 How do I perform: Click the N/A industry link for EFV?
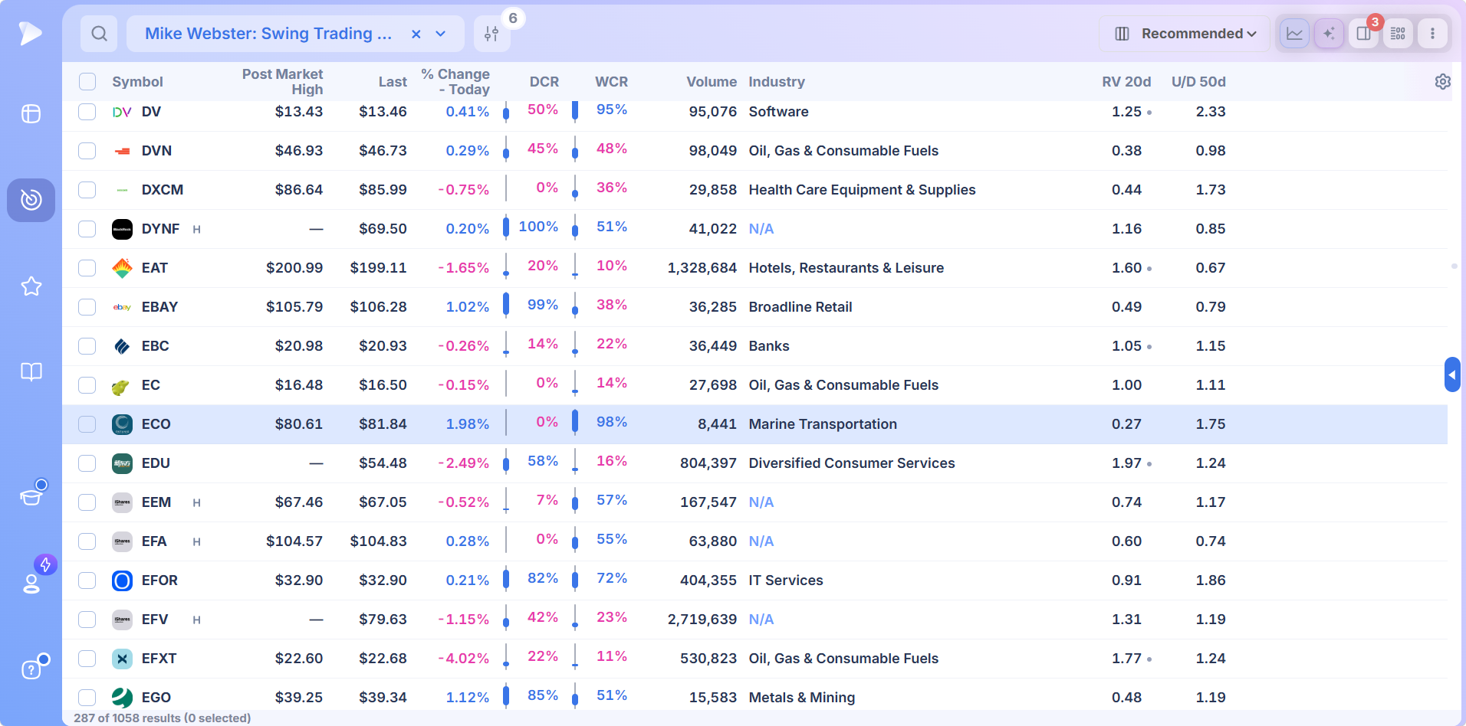click(761, 620)
